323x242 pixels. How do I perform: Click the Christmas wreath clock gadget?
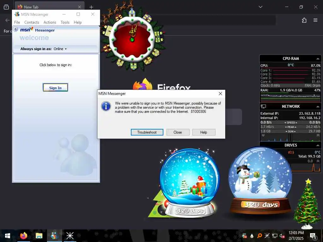click(x=132, y=39)
